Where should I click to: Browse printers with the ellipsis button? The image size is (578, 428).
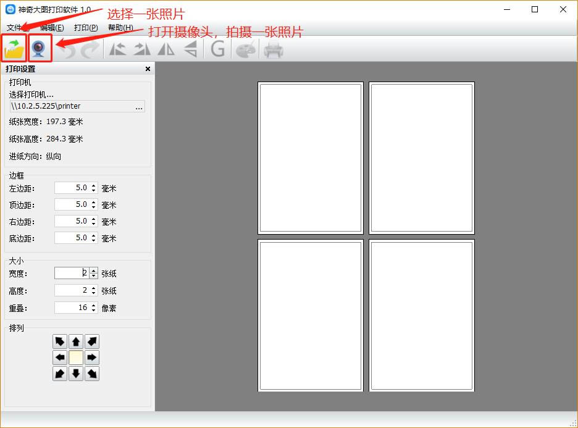pos(139,107)
